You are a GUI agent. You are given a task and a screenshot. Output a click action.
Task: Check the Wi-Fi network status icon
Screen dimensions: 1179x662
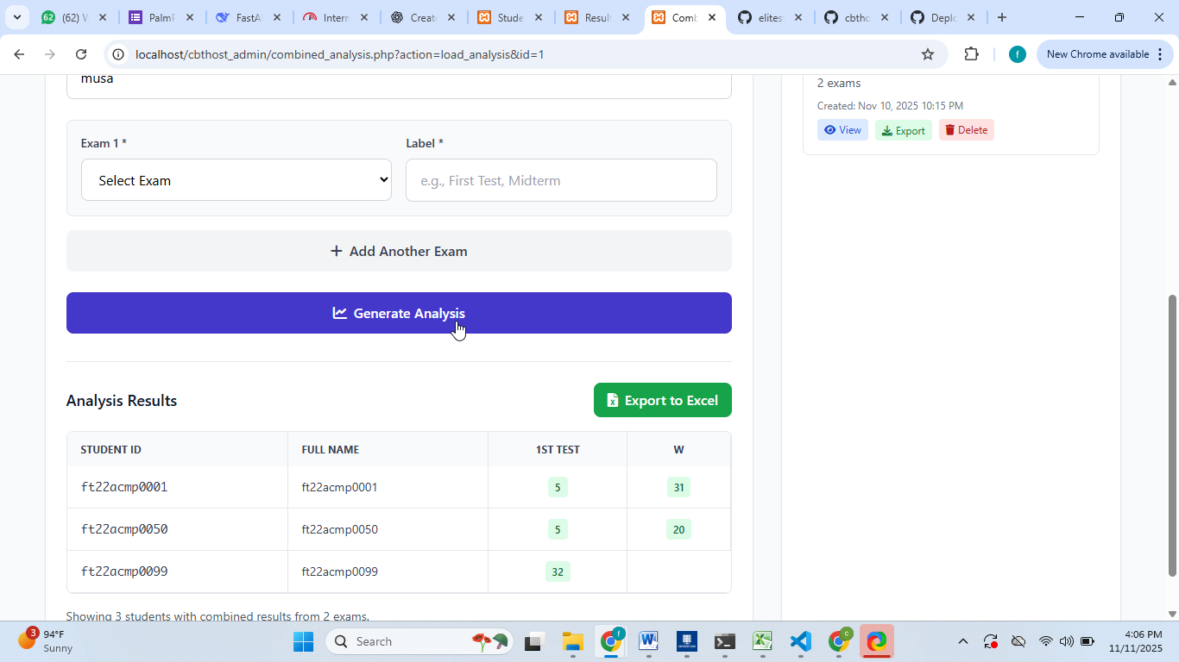pos(1046,641)
